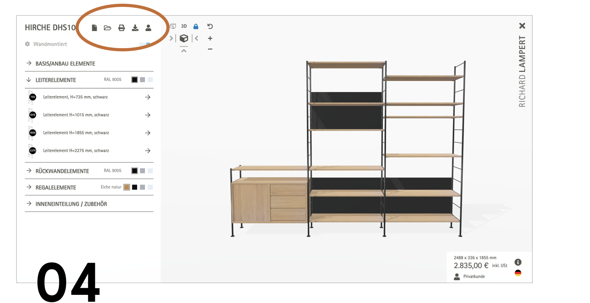590x303 pixels.
Task: Click the Privatkunde customer type link
Action: coord(474,276)
